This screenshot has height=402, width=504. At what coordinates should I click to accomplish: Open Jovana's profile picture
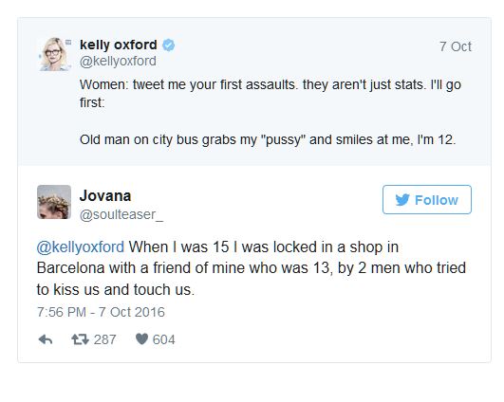(x=54, y=202)
